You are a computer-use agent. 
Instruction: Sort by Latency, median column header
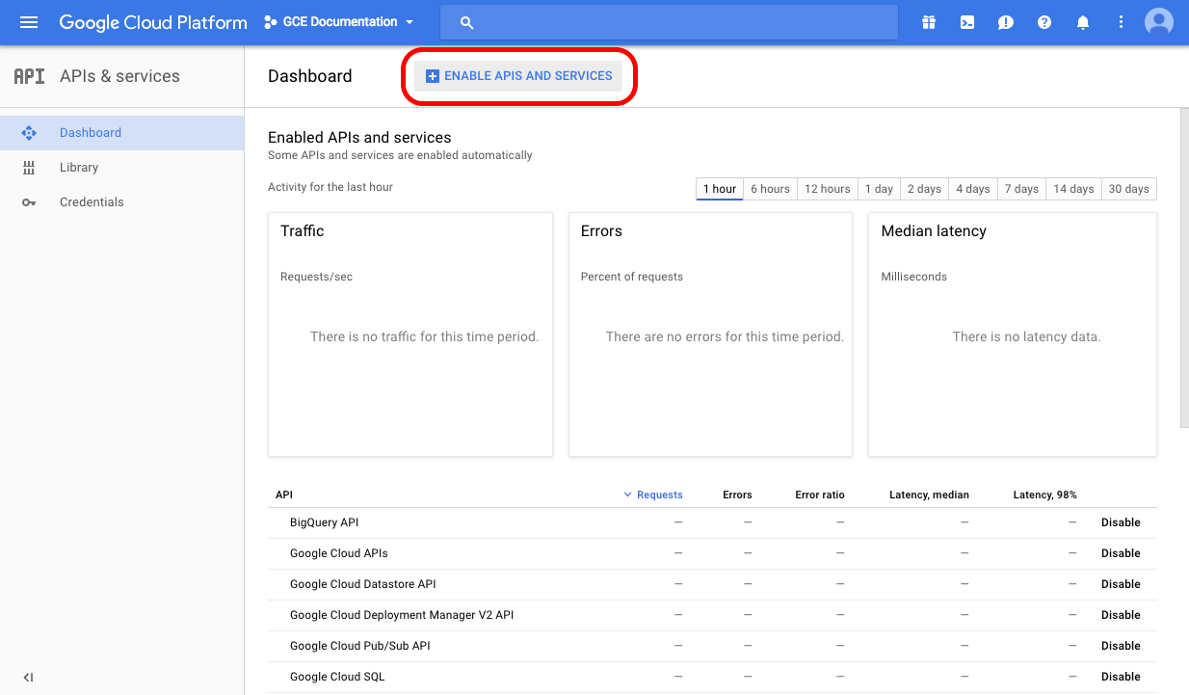pyautogui.click(x=929, y=495)
